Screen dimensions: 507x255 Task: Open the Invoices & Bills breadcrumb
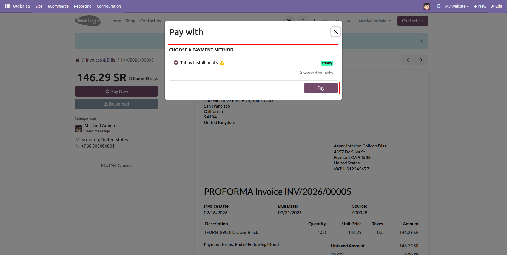click(101, 60)
